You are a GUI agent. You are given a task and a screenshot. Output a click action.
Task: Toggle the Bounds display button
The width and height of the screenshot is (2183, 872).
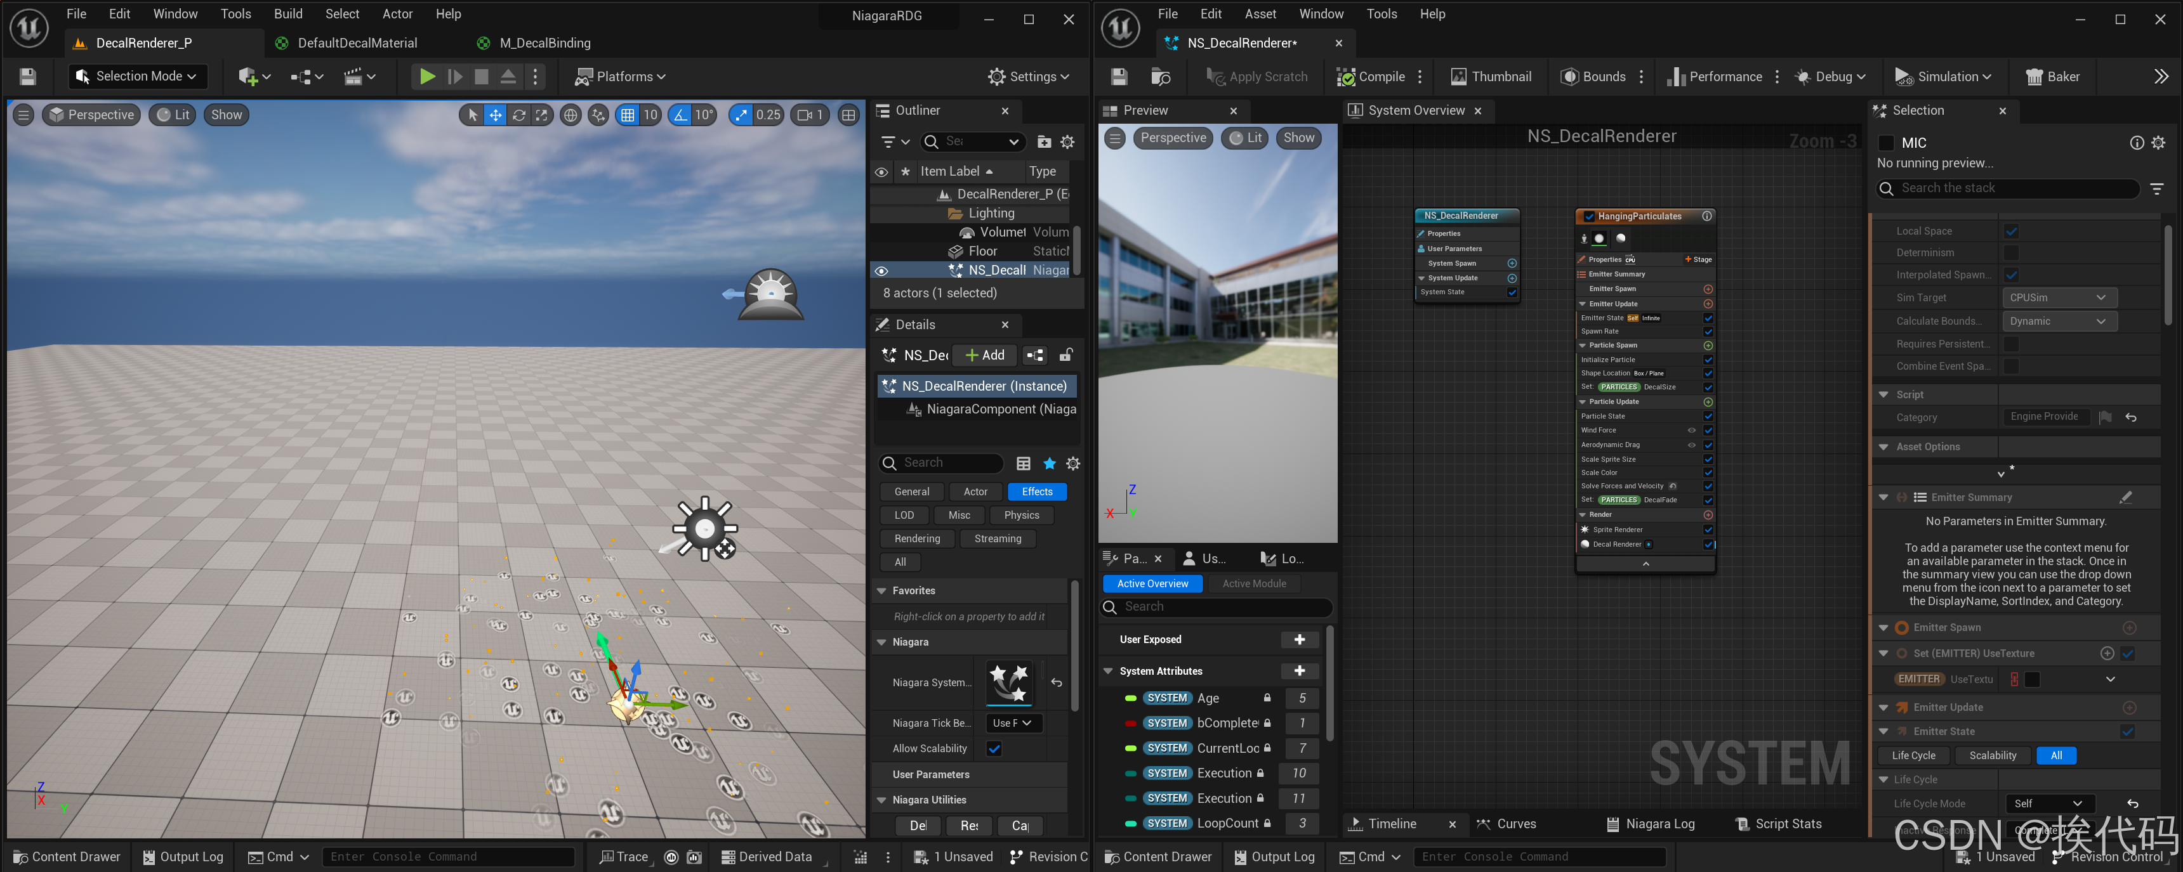point(1592,76)
